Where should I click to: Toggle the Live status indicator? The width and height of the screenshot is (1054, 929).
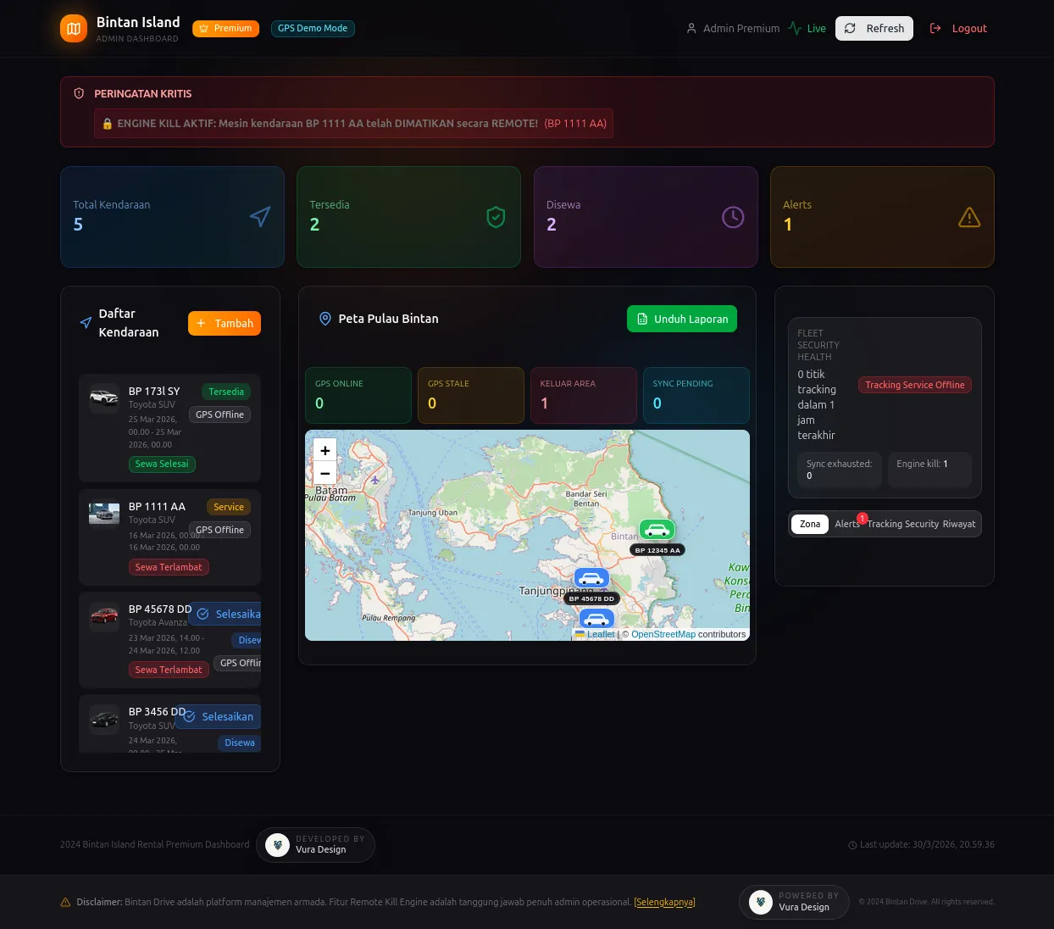click(x=807, y=28)
